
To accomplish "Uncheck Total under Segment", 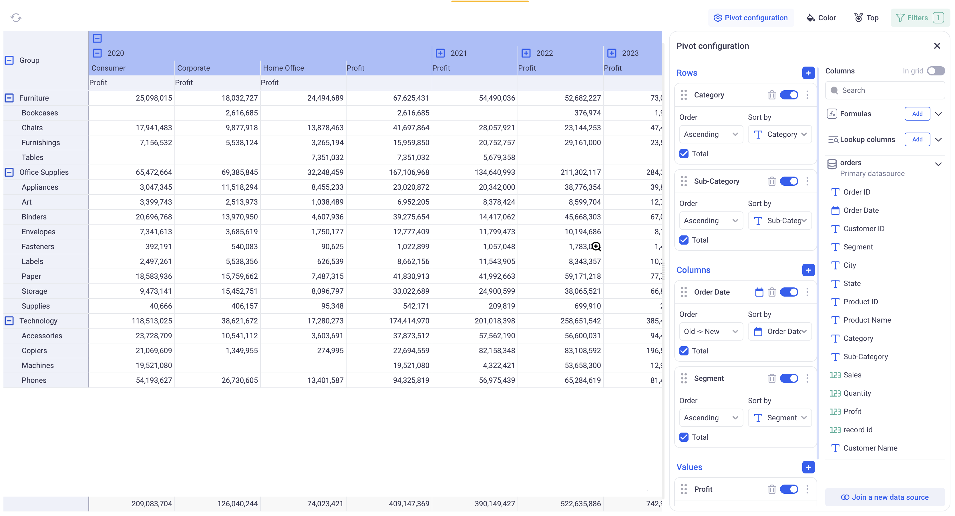I will tap(684, 437).
